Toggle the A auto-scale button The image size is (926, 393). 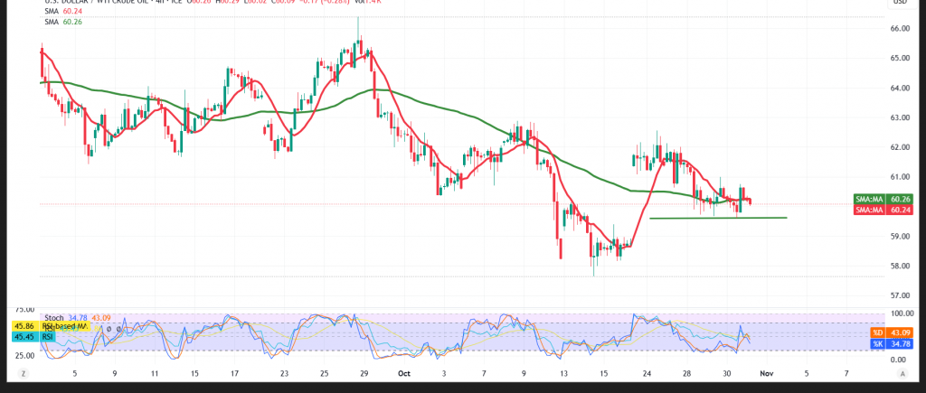[x=902, y=372]
